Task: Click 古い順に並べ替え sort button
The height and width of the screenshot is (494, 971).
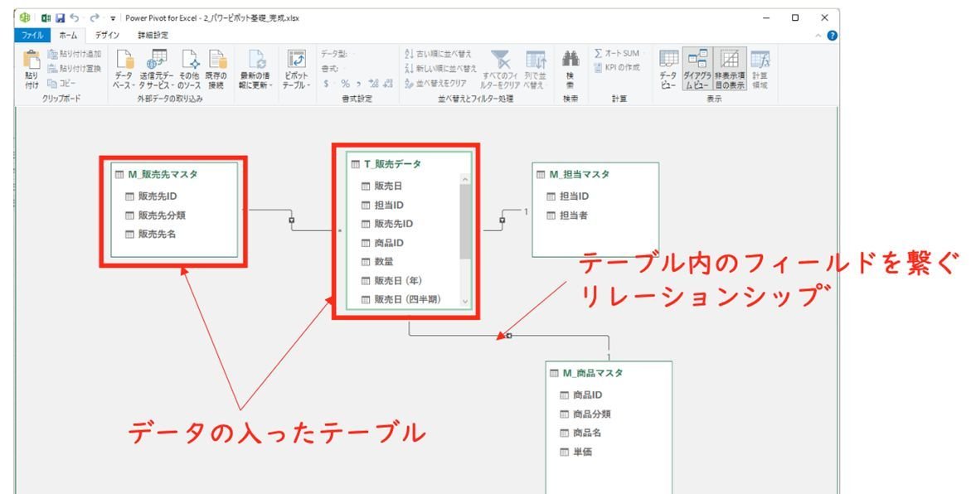Action: [x=439, y=55]
